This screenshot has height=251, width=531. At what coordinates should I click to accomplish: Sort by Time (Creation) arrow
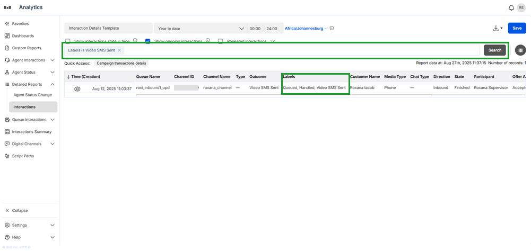68,77
